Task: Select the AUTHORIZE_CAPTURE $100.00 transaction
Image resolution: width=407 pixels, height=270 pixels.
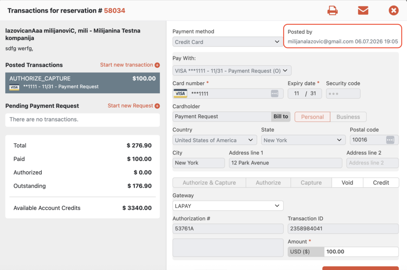Action: coord(83,83)
